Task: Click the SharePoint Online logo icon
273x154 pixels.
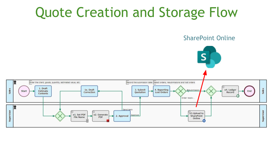Action: 209,57
